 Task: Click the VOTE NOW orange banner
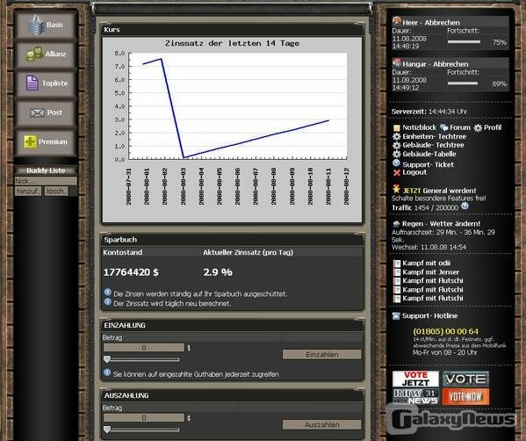465,397
